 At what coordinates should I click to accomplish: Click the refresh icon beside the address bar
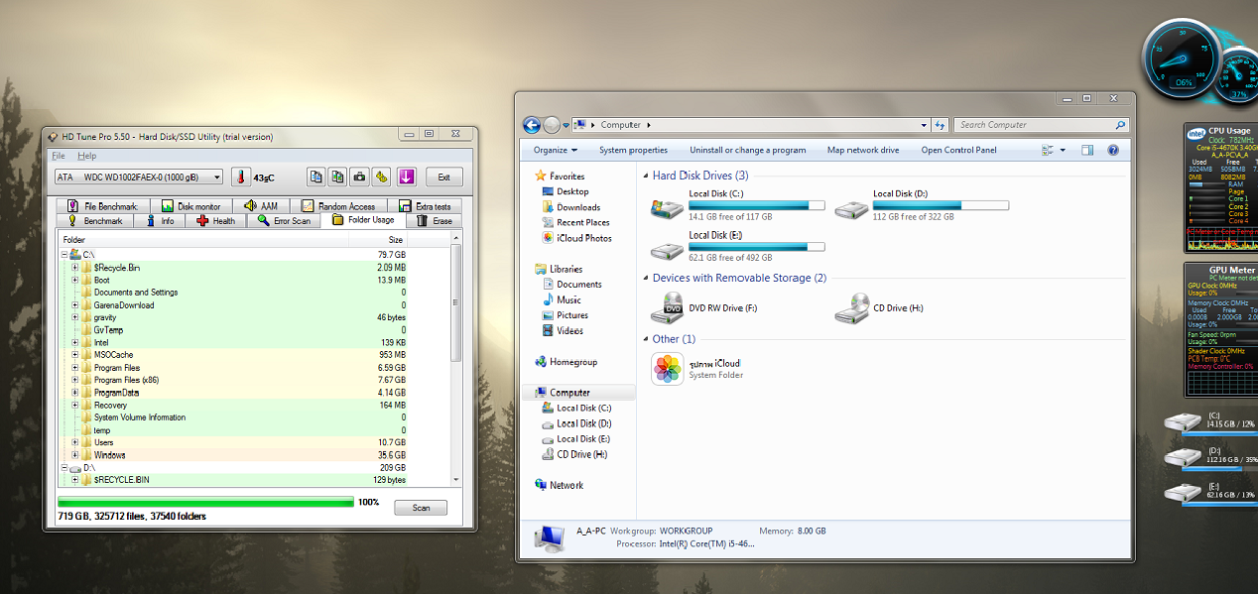940,125
